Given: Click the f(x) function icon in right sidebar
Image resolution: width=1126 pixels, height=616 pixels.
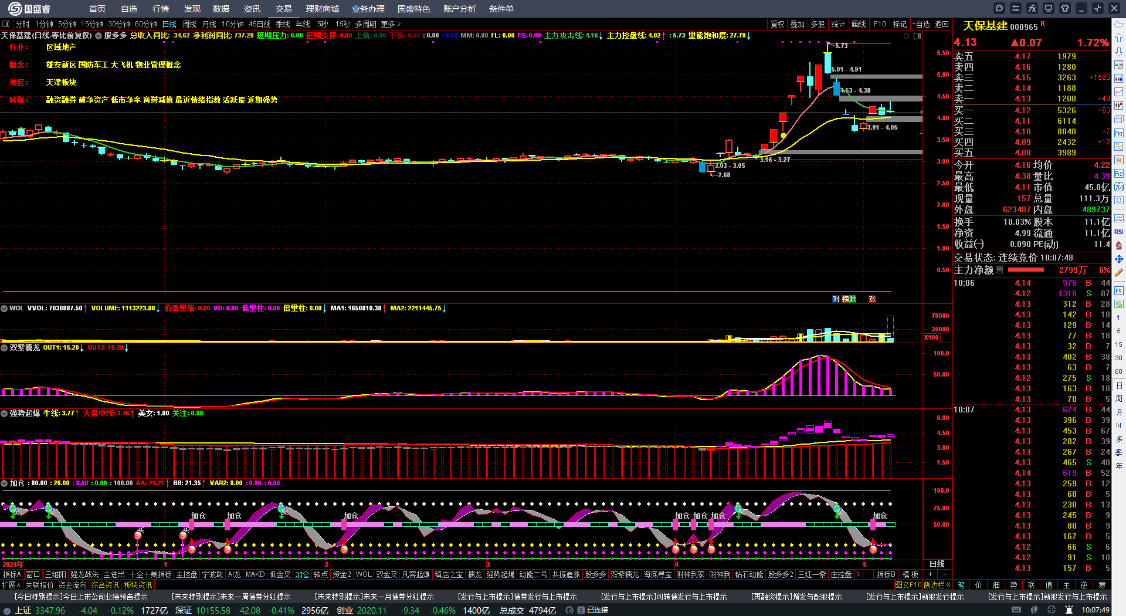Looking at the screenshot, I should (1119, 187).
